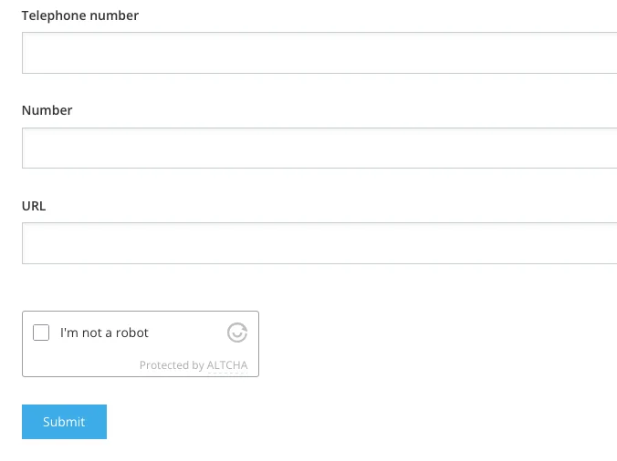Click into the Number input field

coord(319,148)
